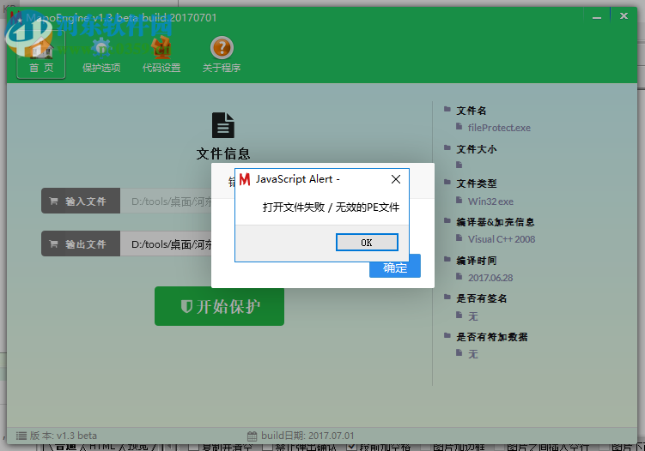Click the question mark about icon
This screenshot has height=451, width=645.
(x=222, y=48)
